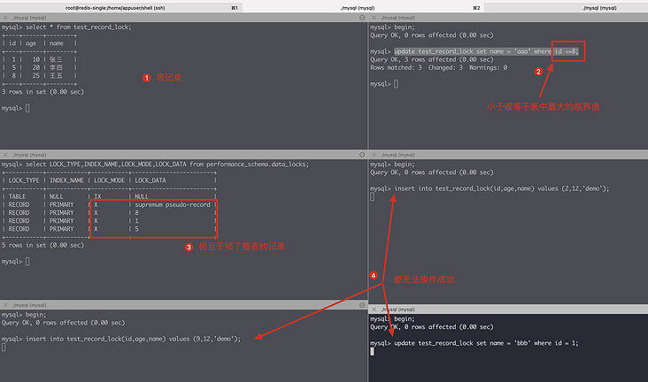Click the 'id' column header

12,43
